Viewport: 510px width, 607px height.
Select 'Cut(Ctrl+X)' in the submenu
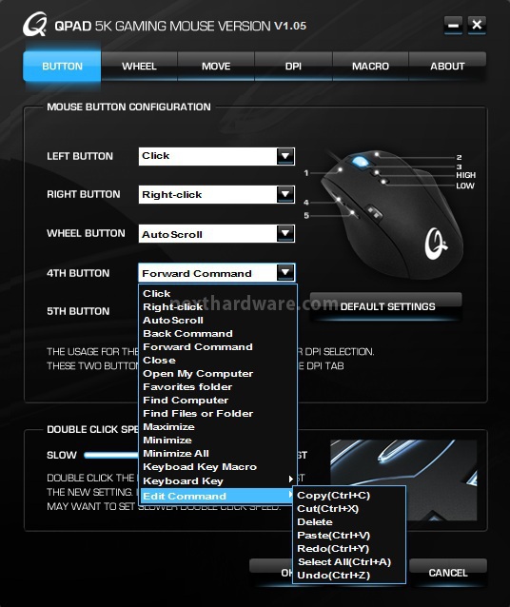pos(350,509)
